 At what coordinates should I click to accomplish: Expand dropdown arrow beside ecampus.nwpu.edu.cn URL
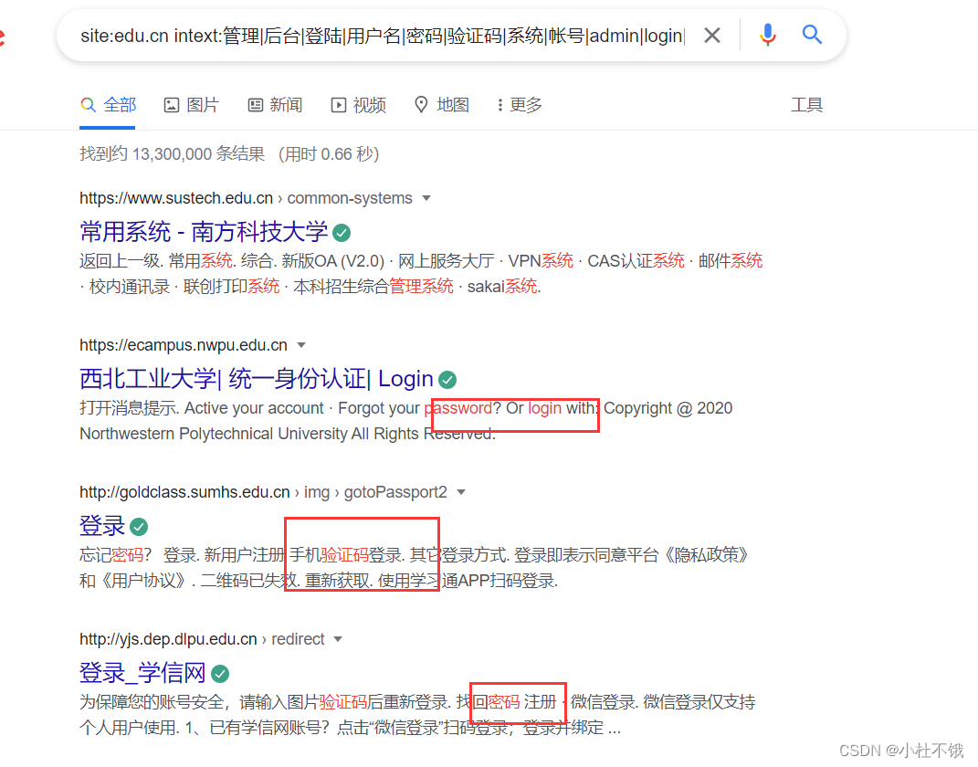pyautogui.click(x=301, y=345)
